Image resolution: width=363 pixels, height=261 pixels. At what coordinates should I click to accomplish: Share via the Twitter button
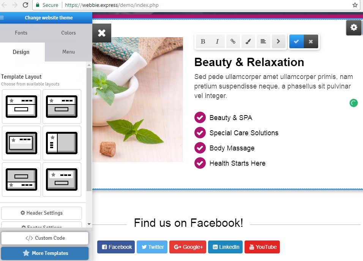click(152, 247)
